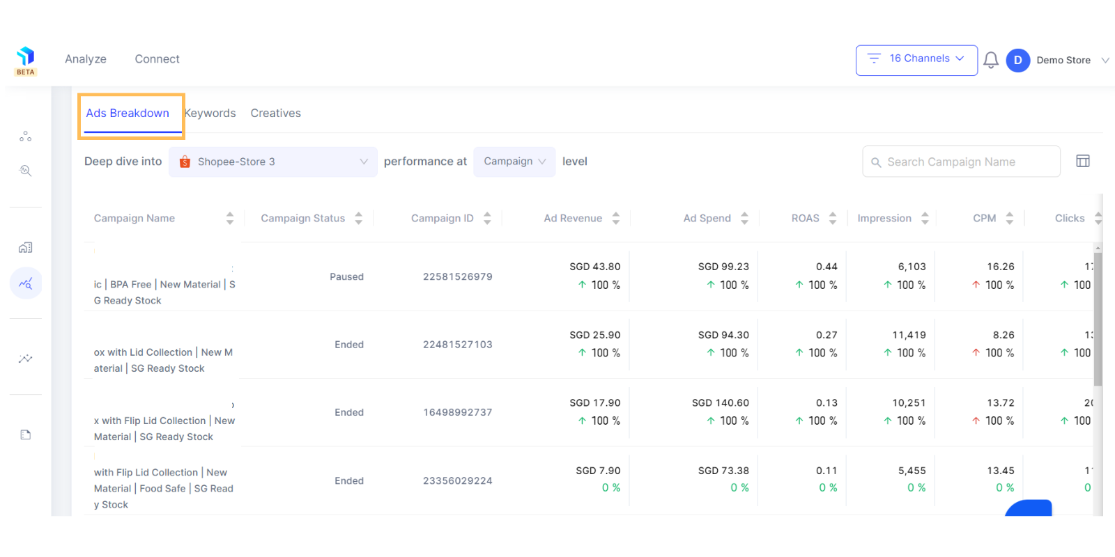Click the table vertical scrollbar

(1098, 319)
